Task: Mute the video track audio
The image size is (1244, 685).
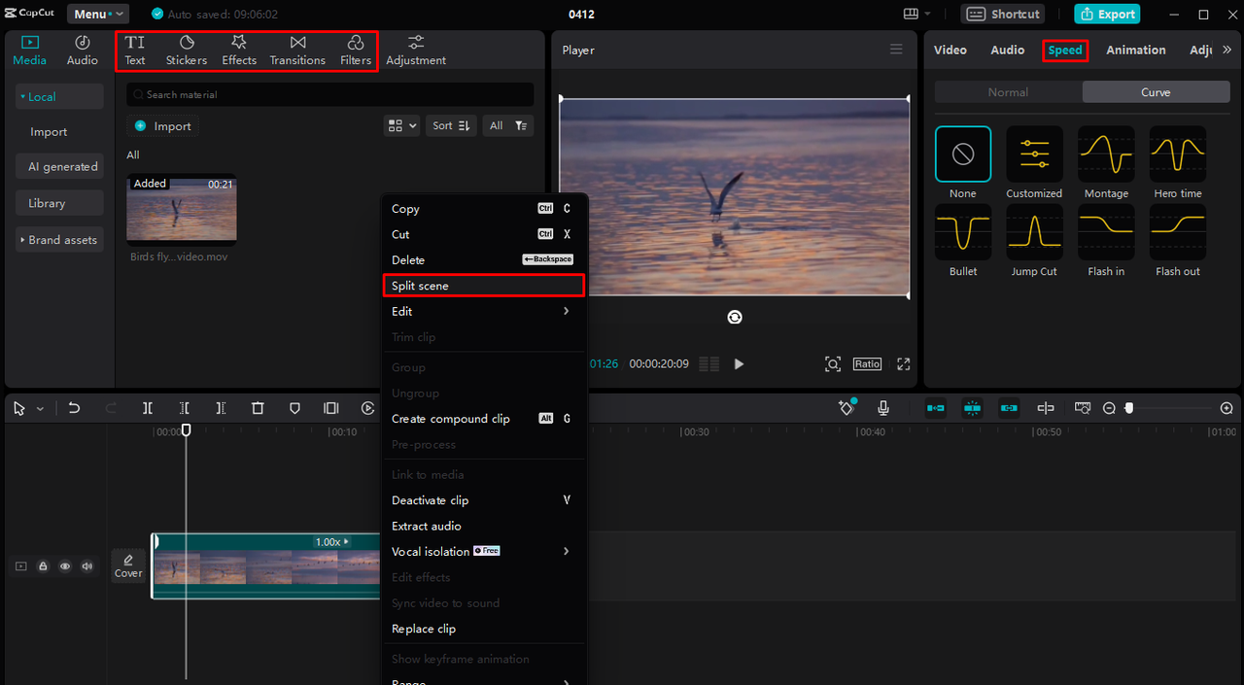Action: coord(87,565)
